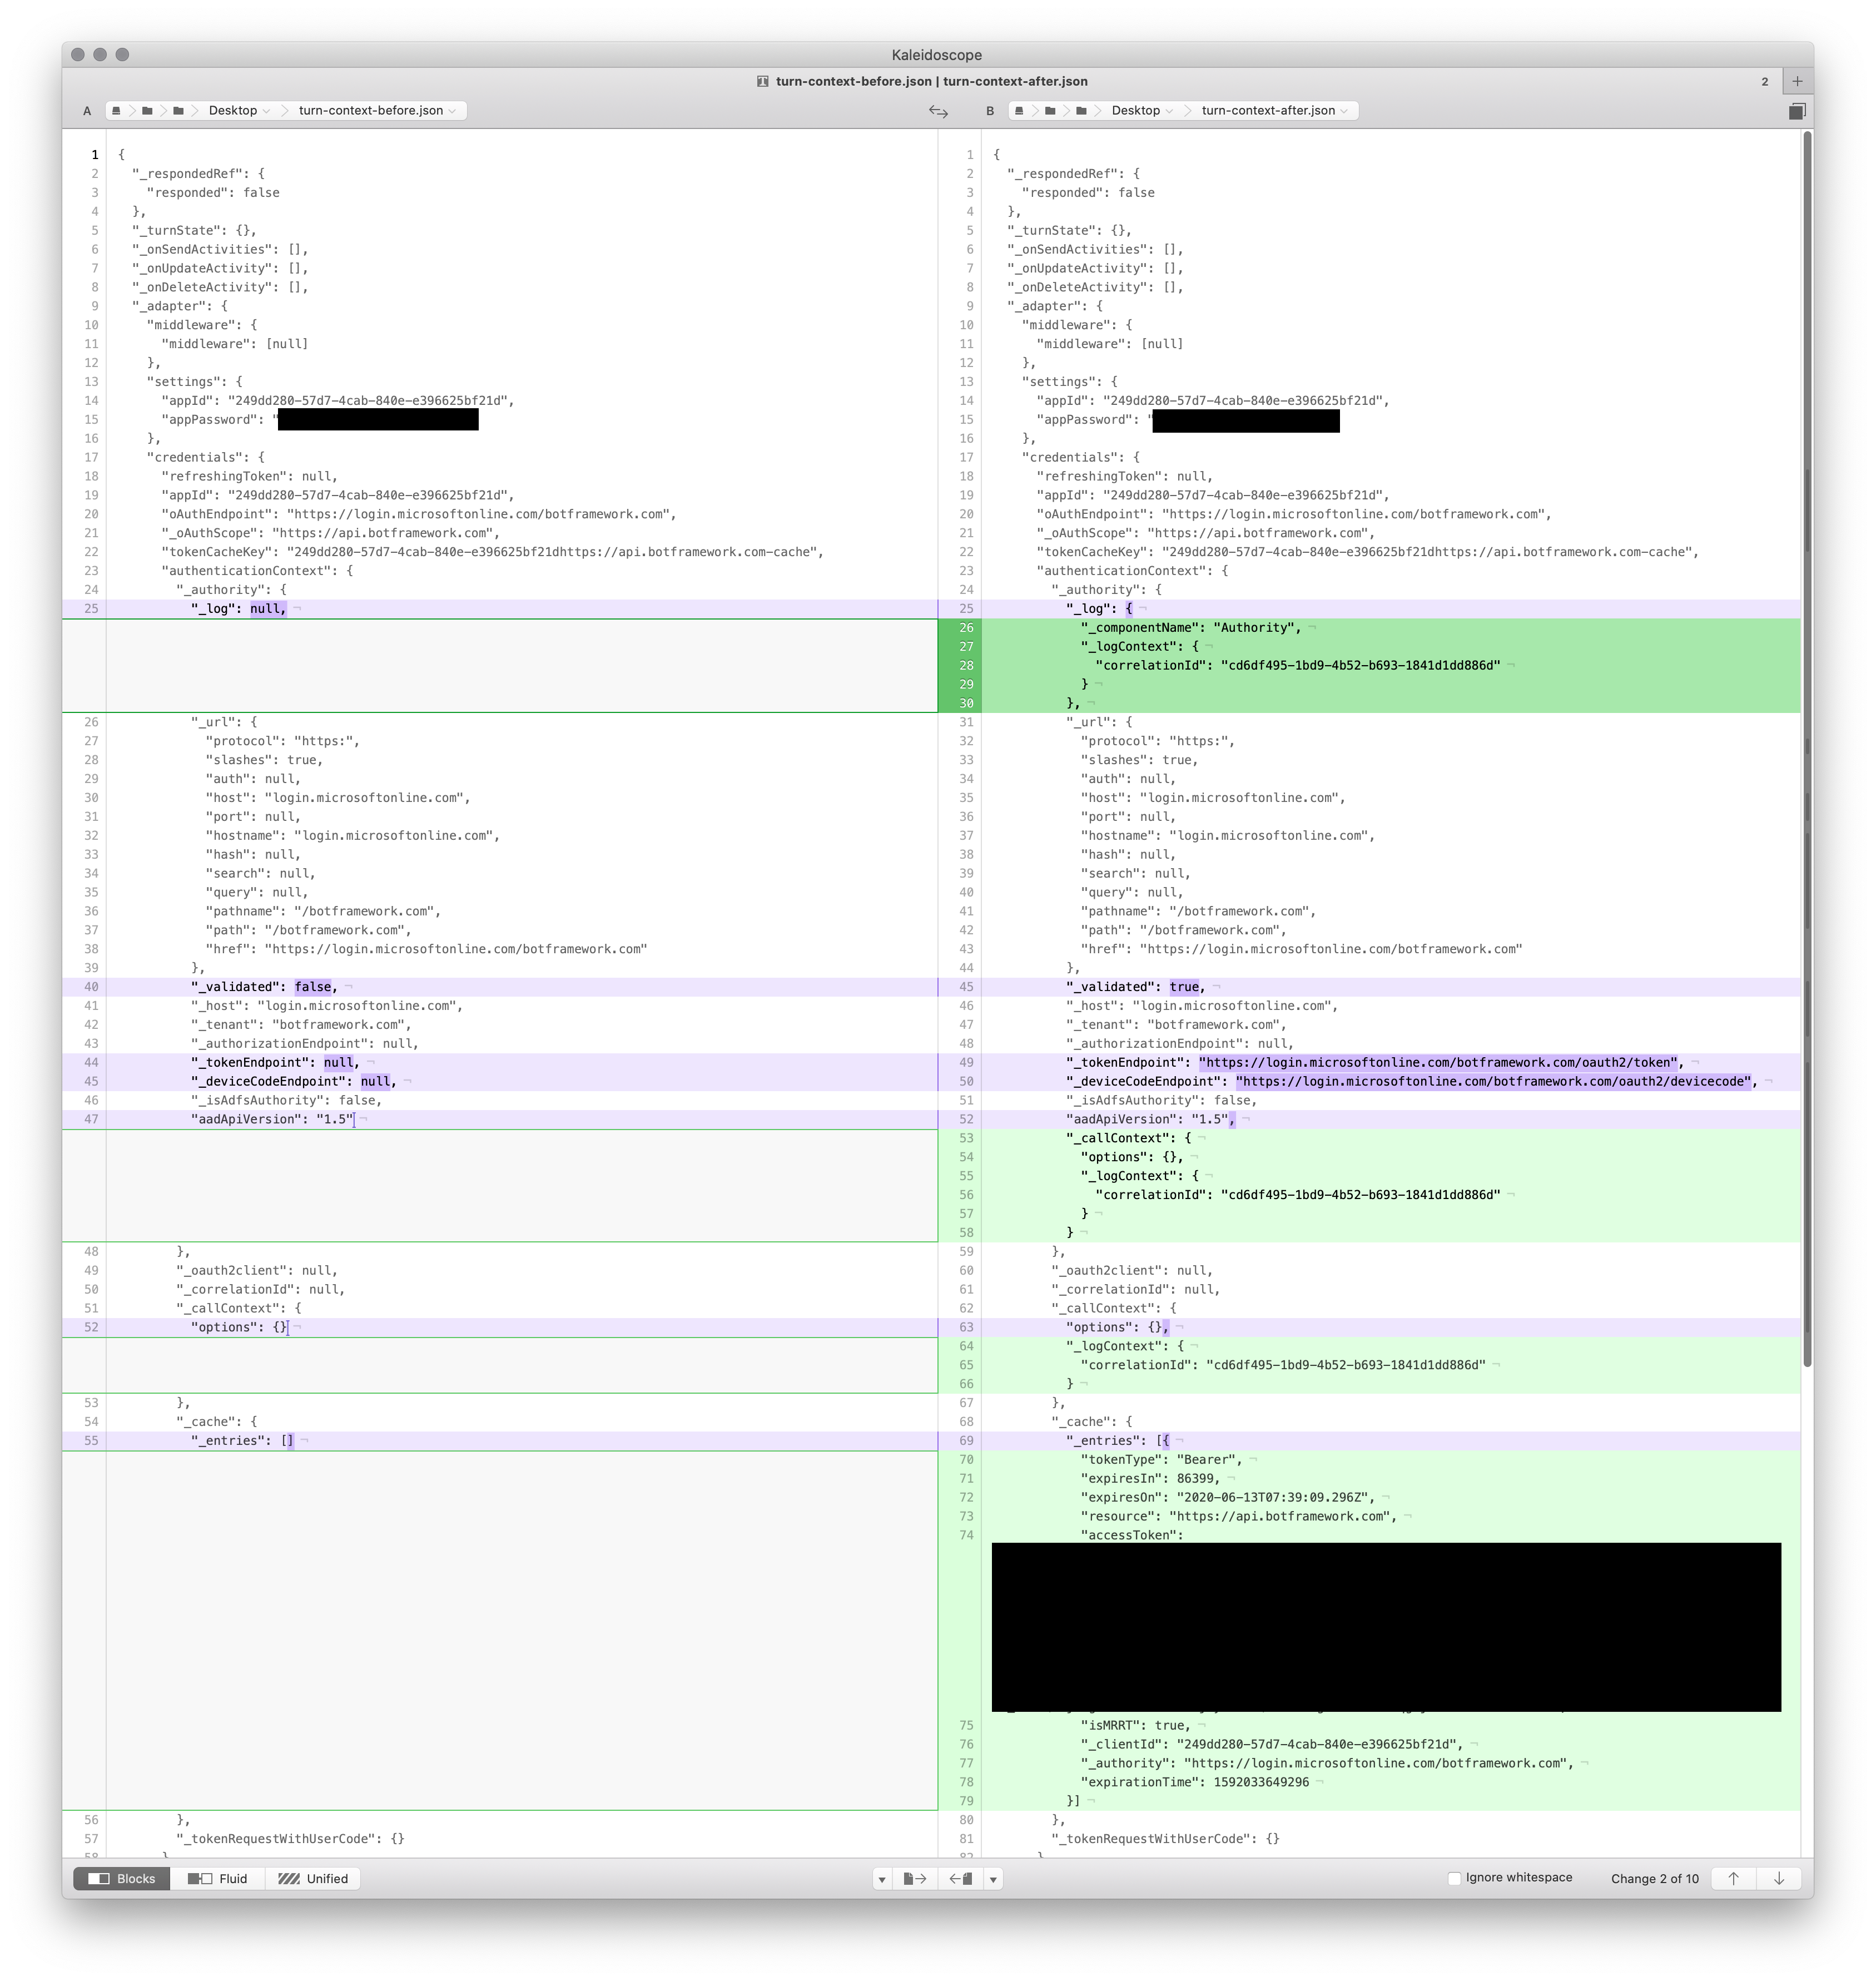The height and width of the screenshot is (1981, 1876).
Task: Click right line 81 "_tokenRequestWithUserCode": {}
Action: (x=1165, y=1838)
